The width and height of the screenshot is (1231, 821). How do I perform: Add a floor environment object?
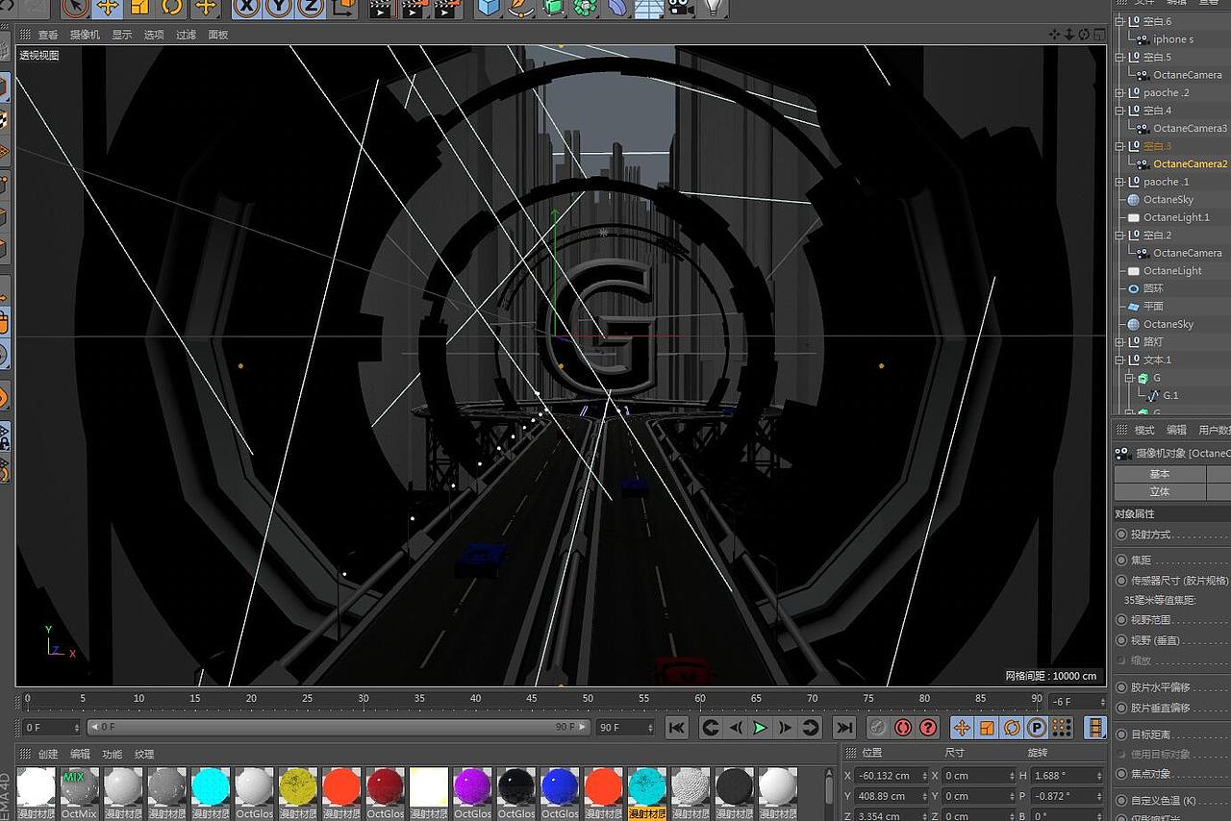pos(648,8)
